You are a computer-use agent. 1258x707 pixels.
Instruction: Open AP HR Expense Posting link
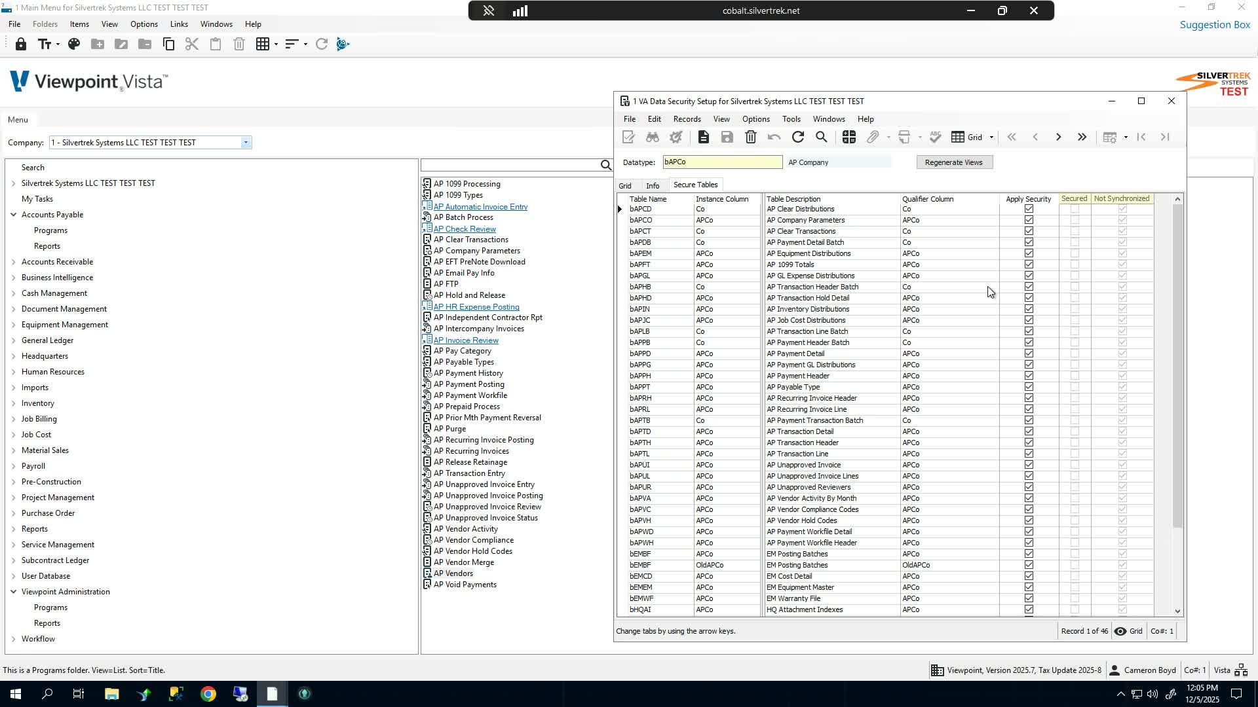tap(476, 307)
